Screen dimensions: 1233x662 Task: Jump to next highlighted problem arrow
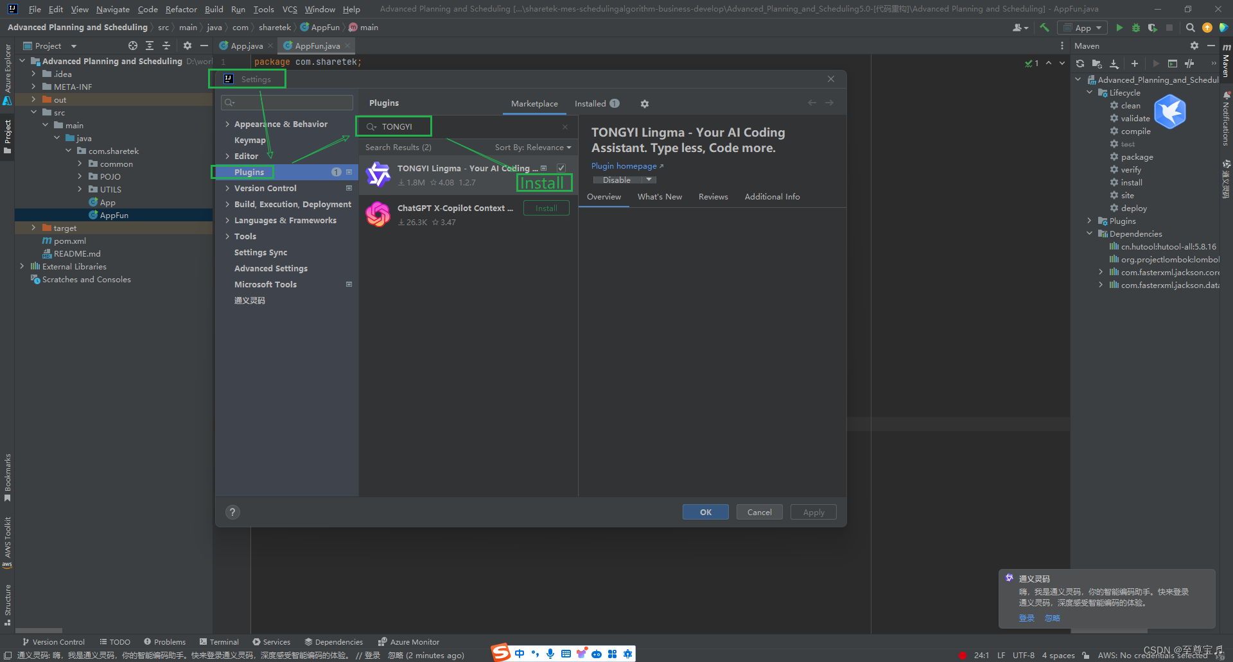tap(1062, 63)
